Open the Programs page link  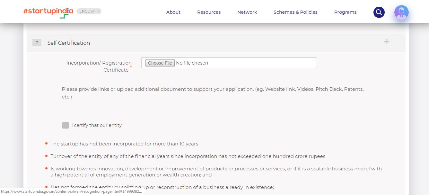[345, 12]
